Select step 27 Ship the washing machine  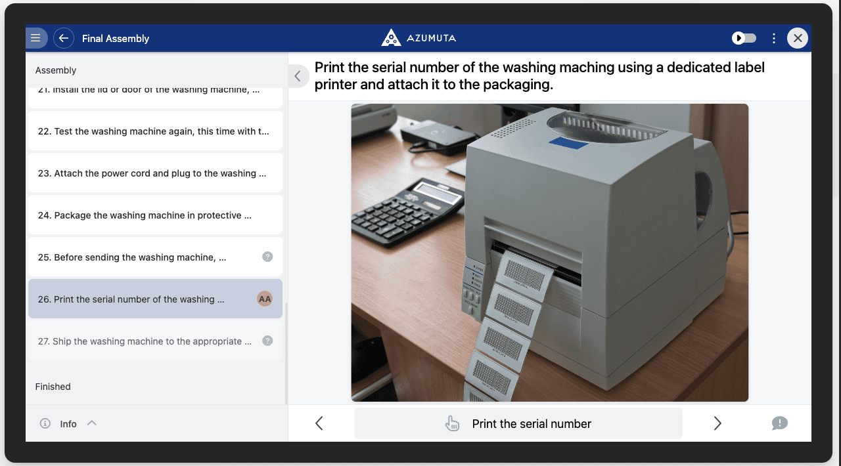pyautogui.click(x=145, y=341)
